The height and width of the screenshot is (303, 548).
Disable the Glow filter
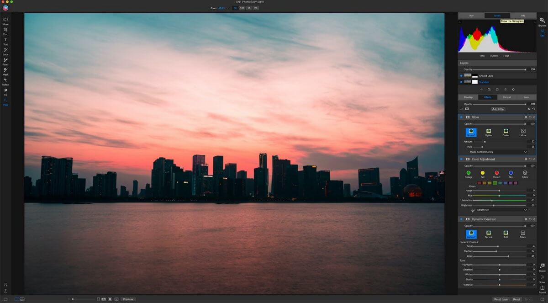(x=461, y=117)
